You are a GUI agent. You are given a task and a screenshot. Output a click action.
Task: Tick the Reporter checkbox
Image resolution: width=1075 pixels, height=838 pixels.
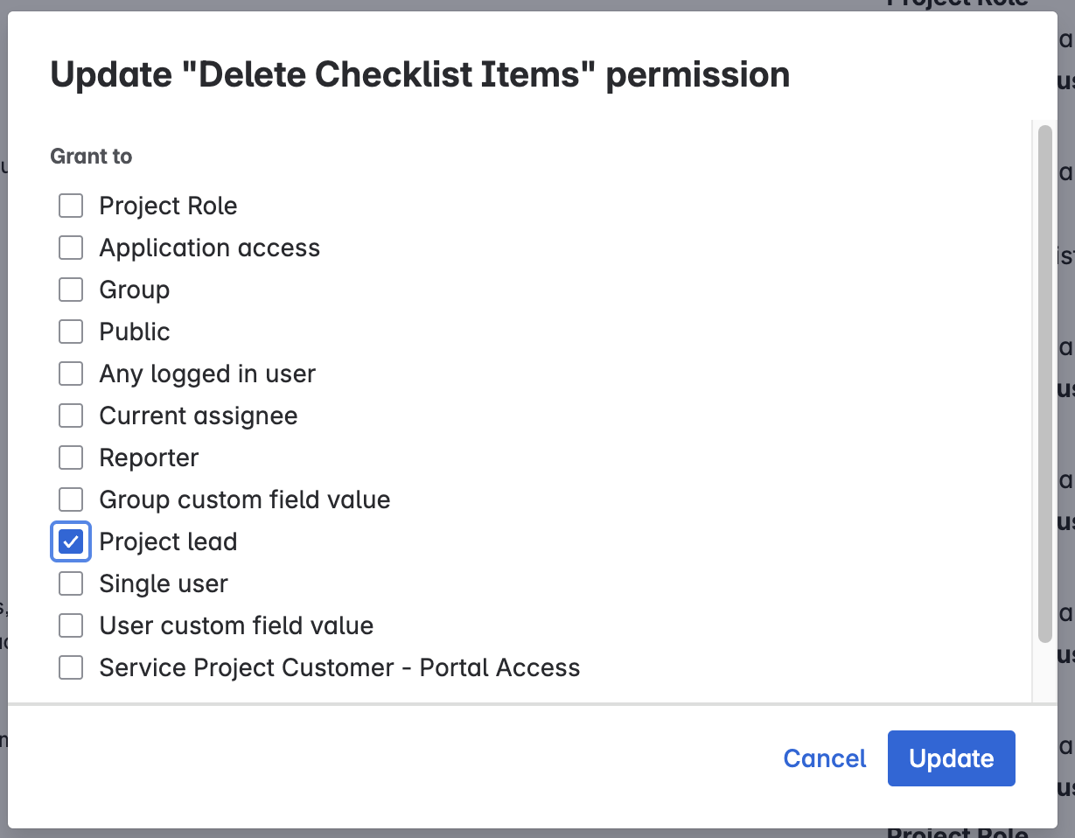[71, 457]
